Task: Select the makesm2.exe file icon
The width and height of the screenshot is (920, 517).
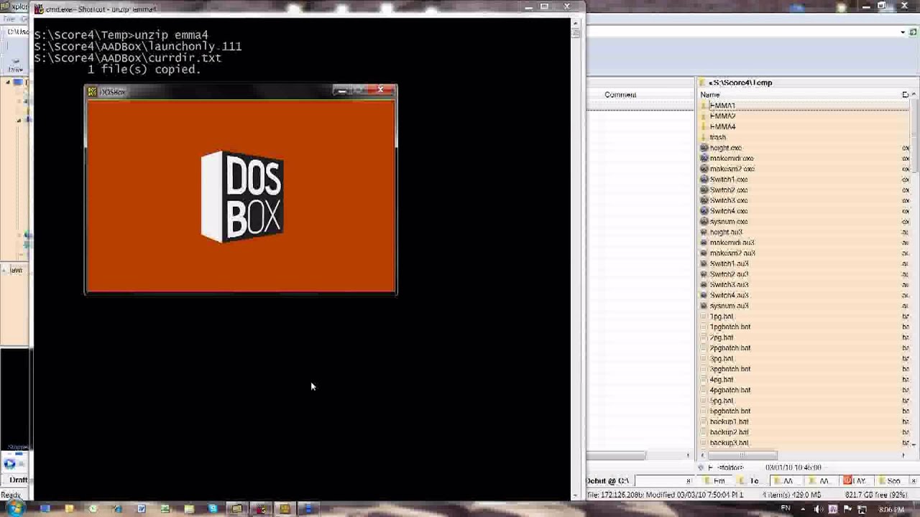Action: coord(704,169)
